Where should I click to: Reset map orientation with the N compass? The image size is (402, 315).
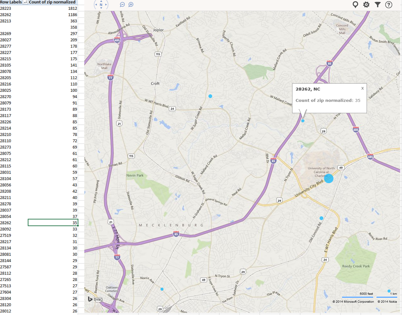[x=101, y=5]
